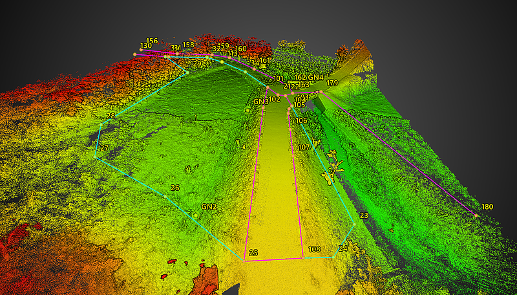Select ground control label GN4
Screen dimensions: 517x295
coord(315,77)
